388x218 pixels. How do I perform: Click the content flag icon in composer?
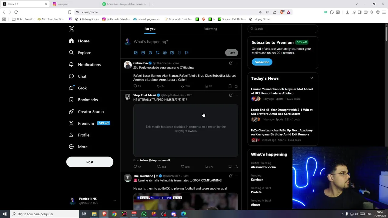point(187,53)
